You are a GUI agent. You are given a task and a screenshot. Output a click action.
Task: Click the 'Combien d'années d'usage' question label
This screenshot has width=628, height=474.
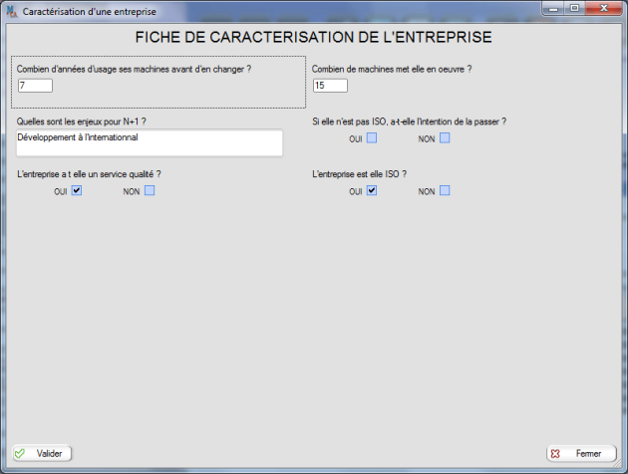(x=134, y=70)
